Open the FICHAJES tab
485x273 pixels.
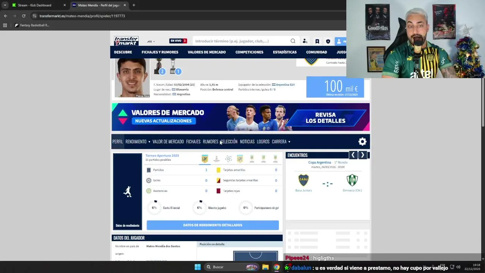tap(193, 141)
